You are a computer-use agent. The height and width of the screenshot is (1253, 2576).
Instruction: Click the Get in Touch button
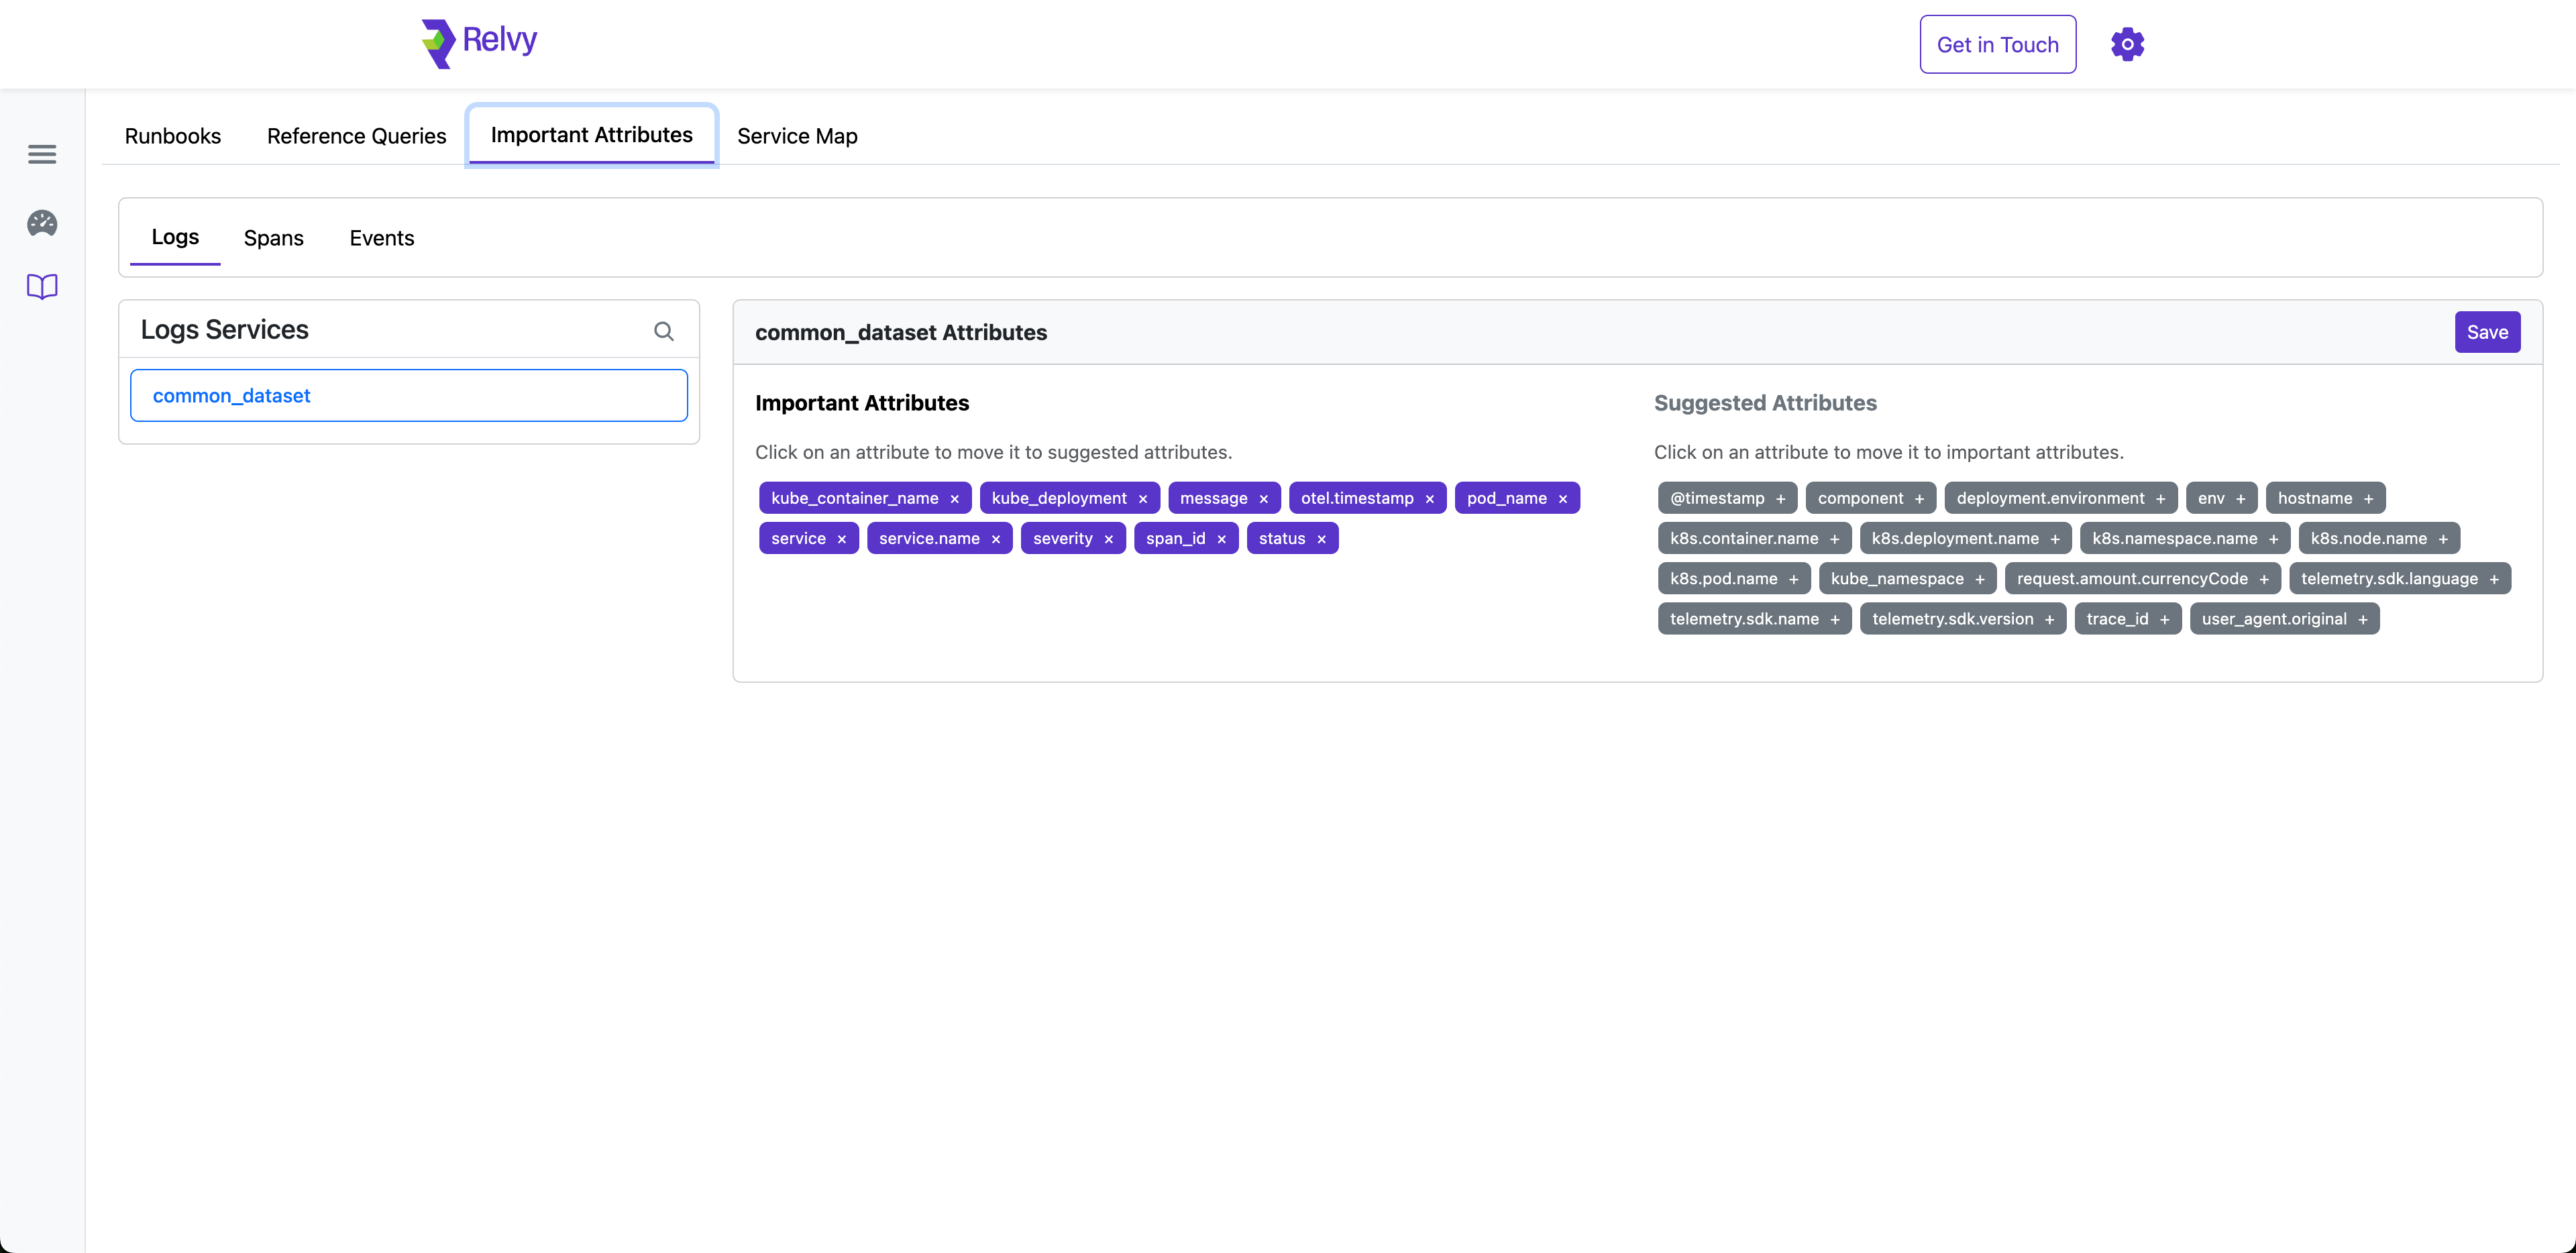(1997, 44)
